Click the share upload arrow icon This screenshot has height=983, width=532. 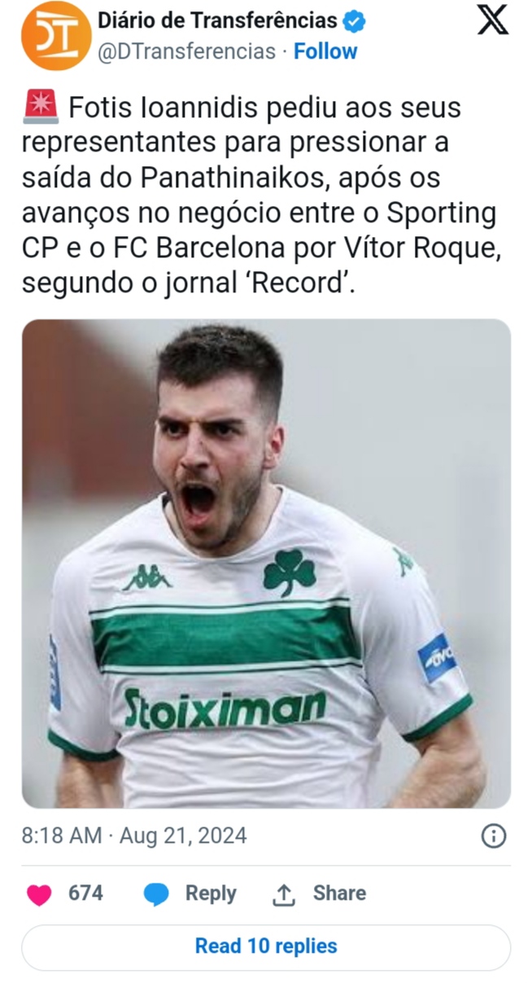[283, 894]
